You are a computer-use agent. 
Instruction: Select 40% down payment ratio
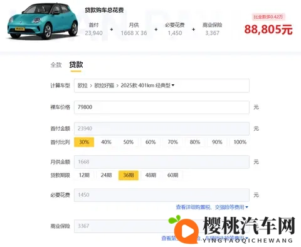point(106,142)
